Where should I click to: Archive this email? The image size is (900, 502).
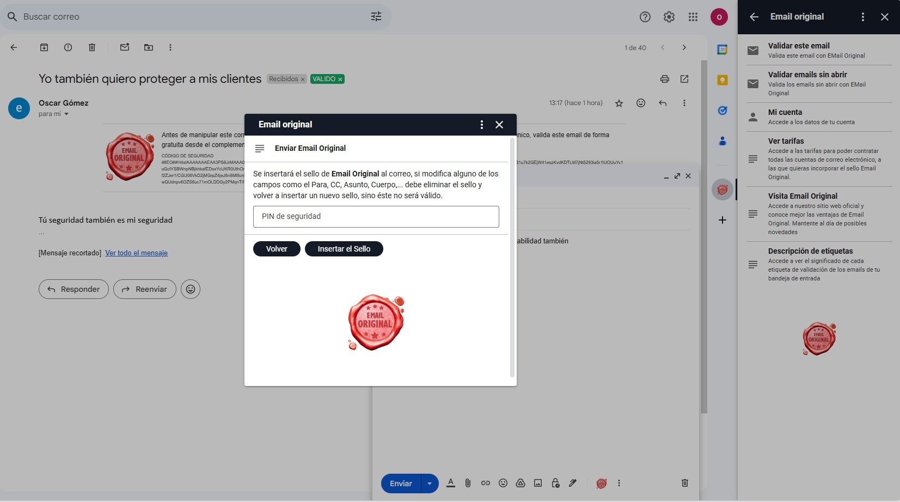[44, 47]
